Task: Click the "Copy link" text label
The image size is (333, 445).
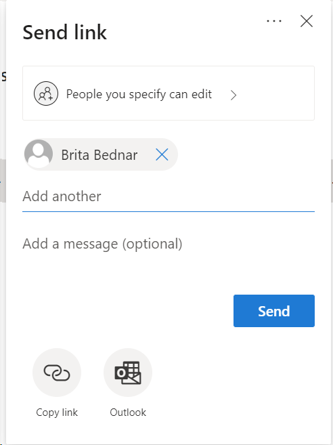Action: (57, 412)
